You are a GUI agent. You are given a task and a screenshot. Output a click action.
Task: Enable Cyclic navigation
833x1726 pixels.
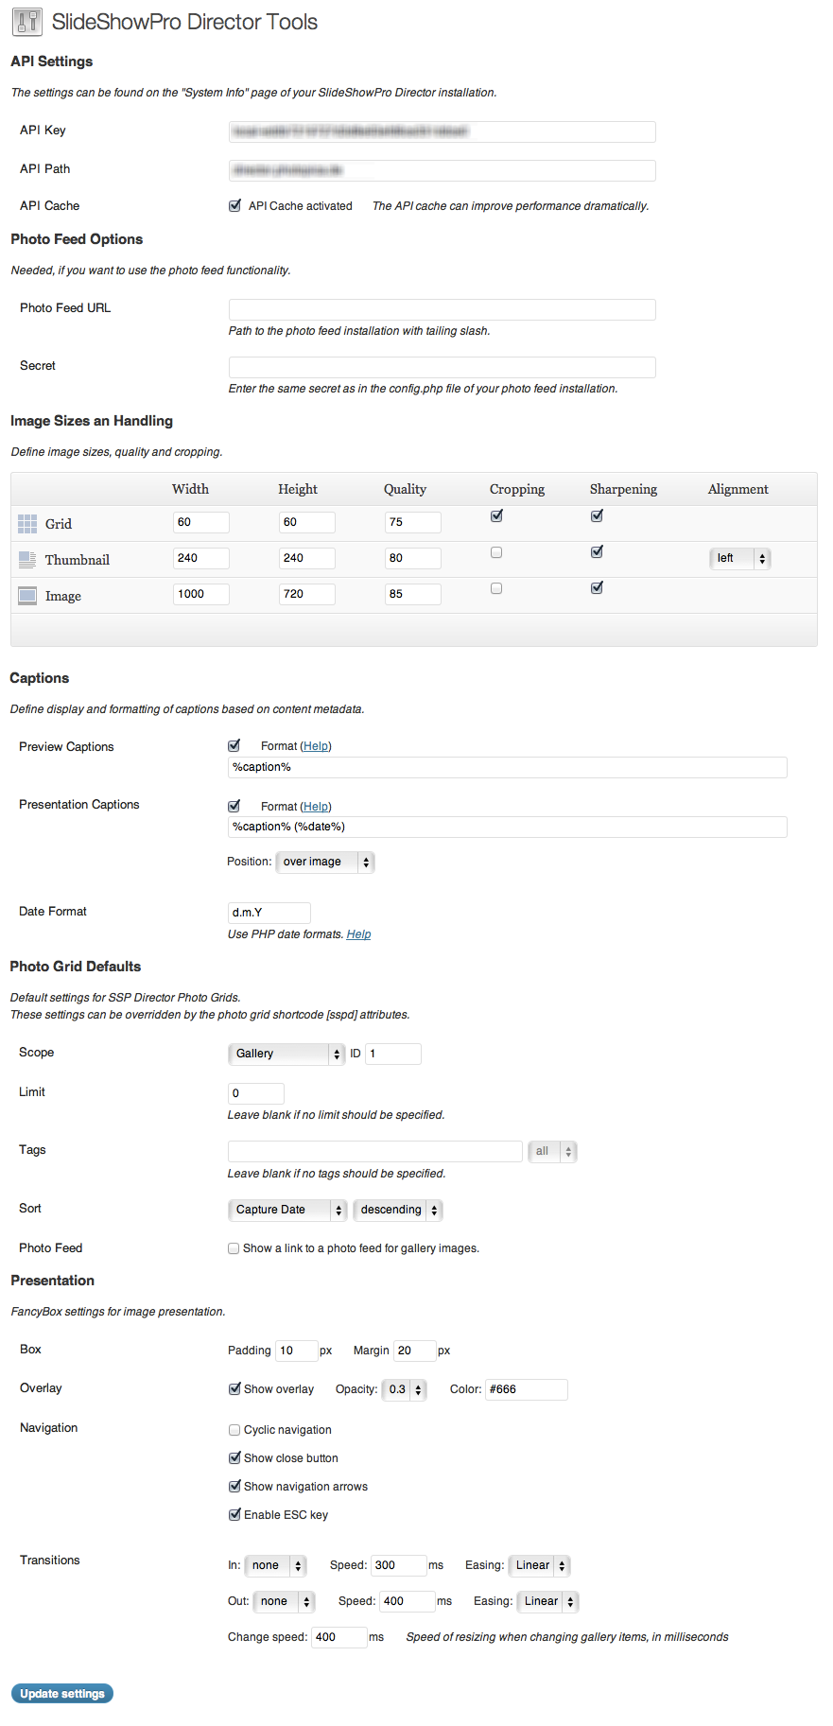[234, 1430]
